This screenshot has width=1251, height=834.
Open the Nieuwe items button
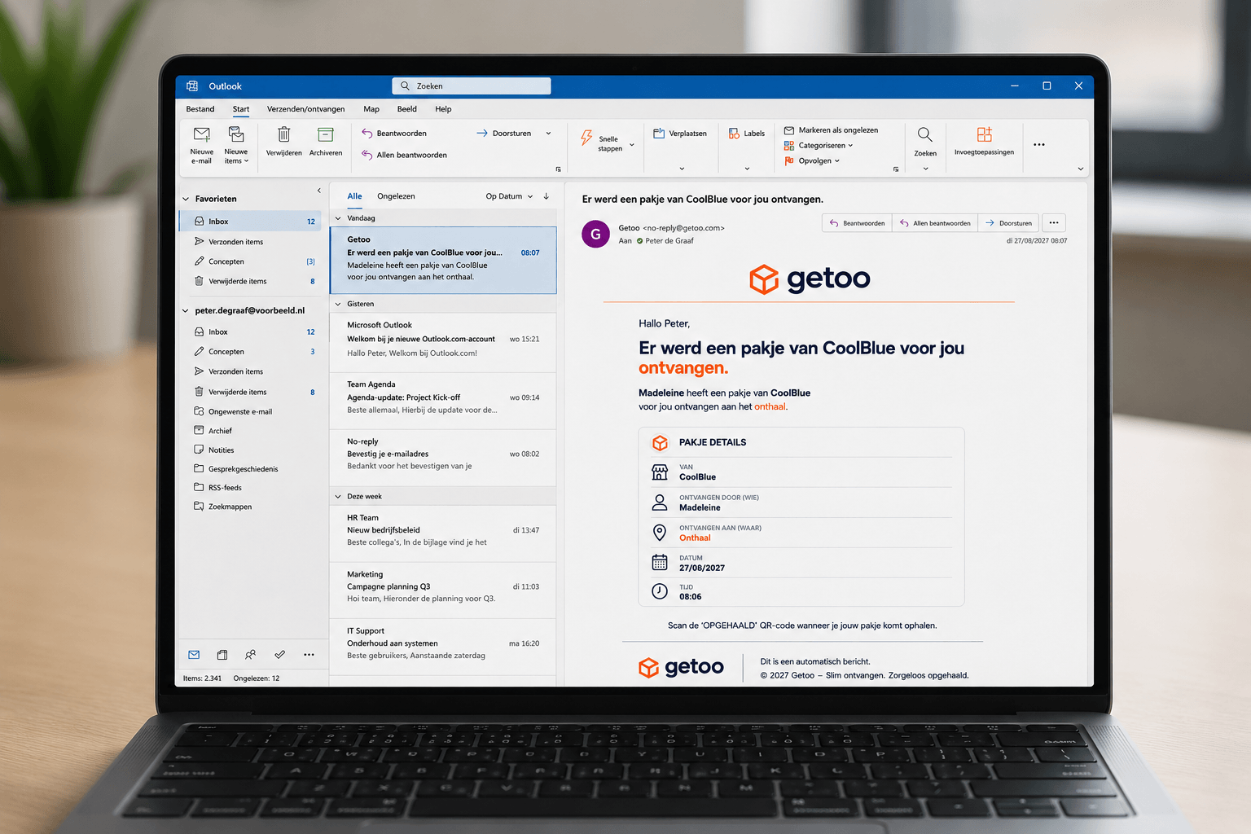click(x=236, y=145)
